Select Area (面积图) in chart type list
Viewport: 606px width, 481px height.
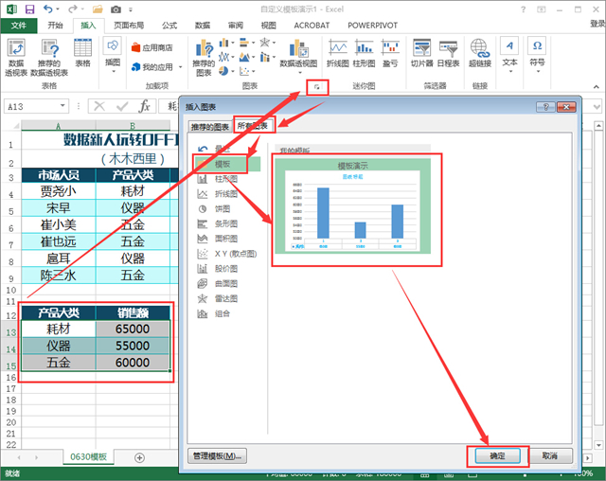click(x=227, y=239)
